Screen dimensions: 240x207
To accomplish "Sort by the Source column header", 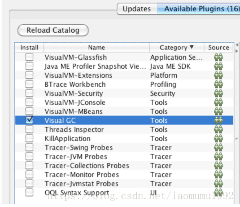I will click(x=219, y=47).
